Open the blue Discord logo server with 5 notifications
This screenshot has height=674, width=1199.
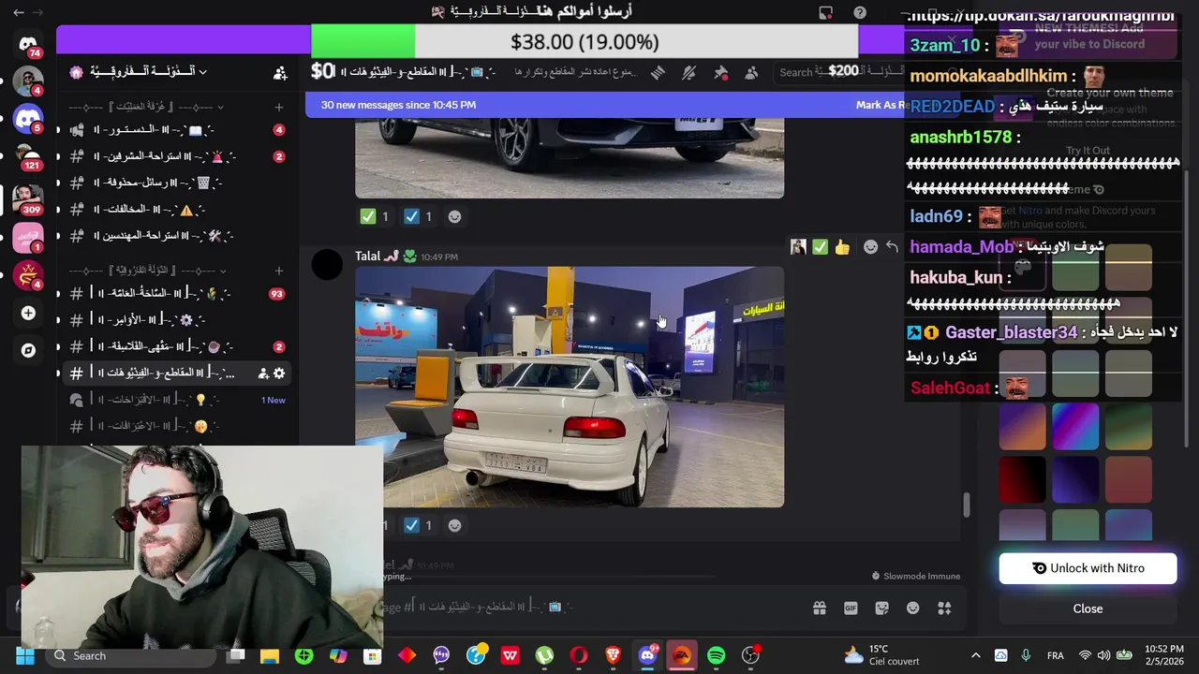coord(28,119)
